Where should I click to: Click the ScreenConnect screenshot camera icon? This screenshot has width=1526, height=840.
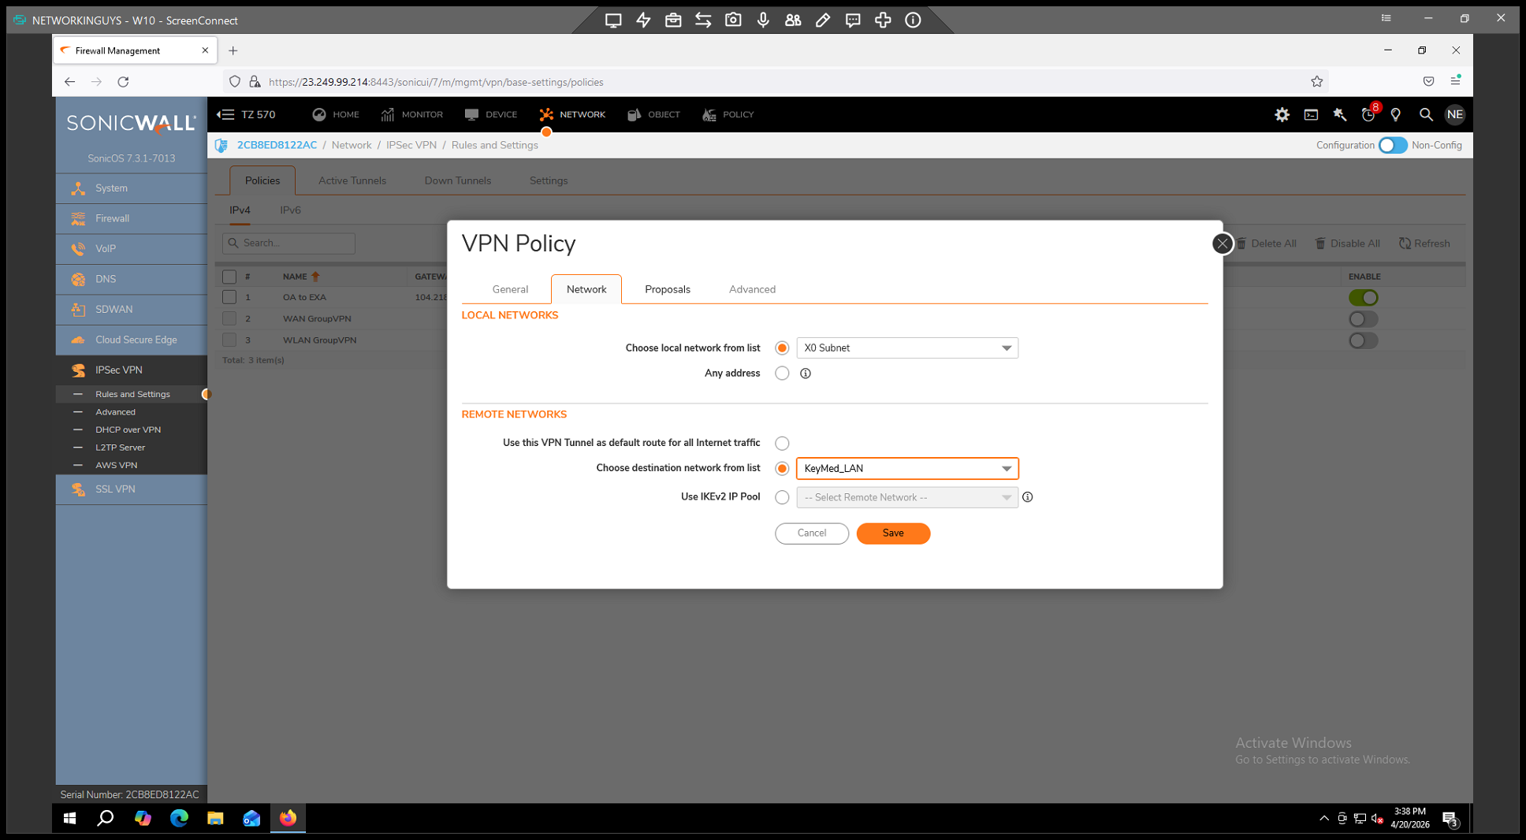733,20
